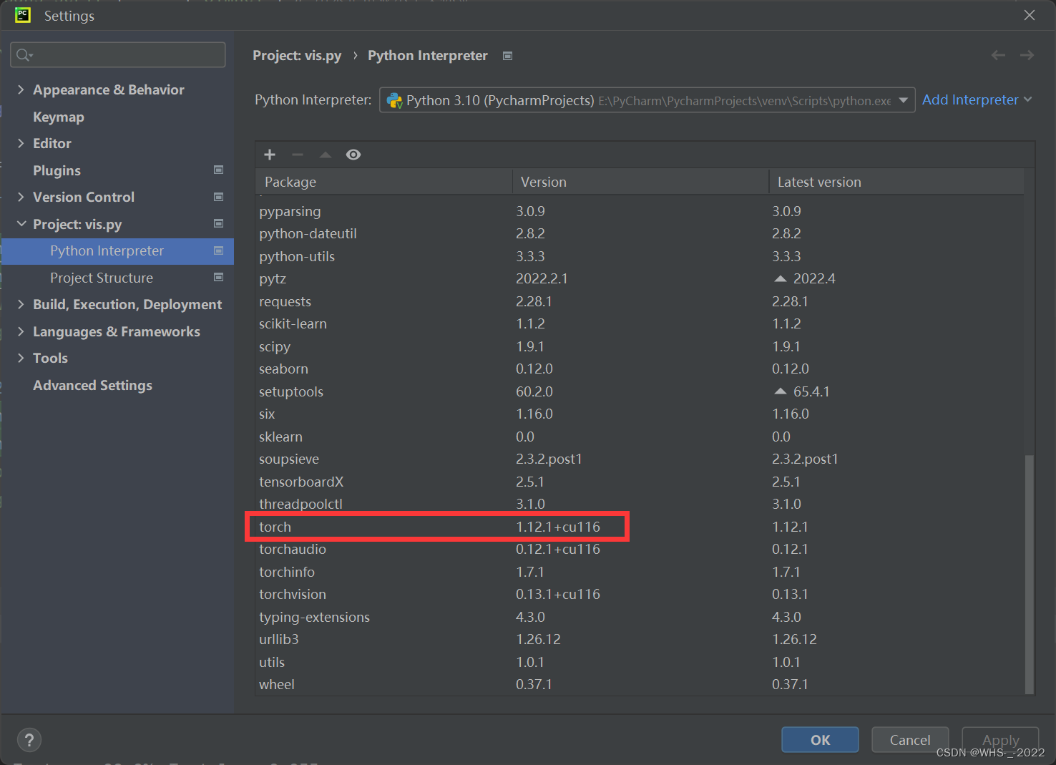Click the minus icon to uninstall a package
This screenshot has height=765, width=1056.
[298, 155]
